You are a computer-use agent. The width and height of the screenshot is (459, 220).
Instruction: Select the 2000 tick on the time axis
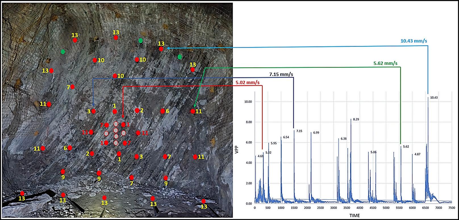point(307,208)
